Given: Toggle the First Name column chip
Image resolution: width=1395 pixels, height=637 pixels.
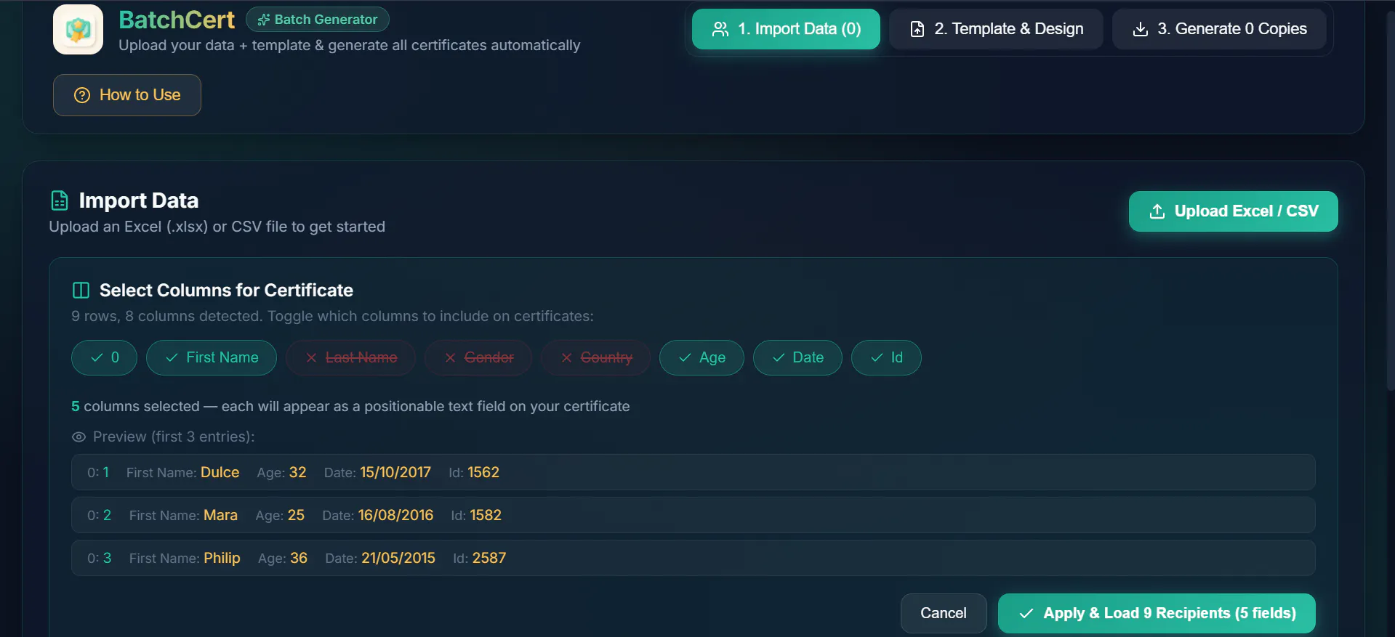Looking at the screenshot, I should [x=212, y=357].
